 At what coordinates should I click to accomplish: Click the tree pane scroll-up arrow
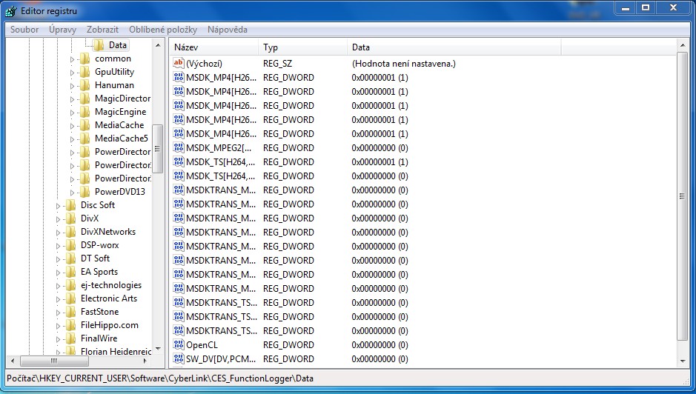click(x=158, y=45)
